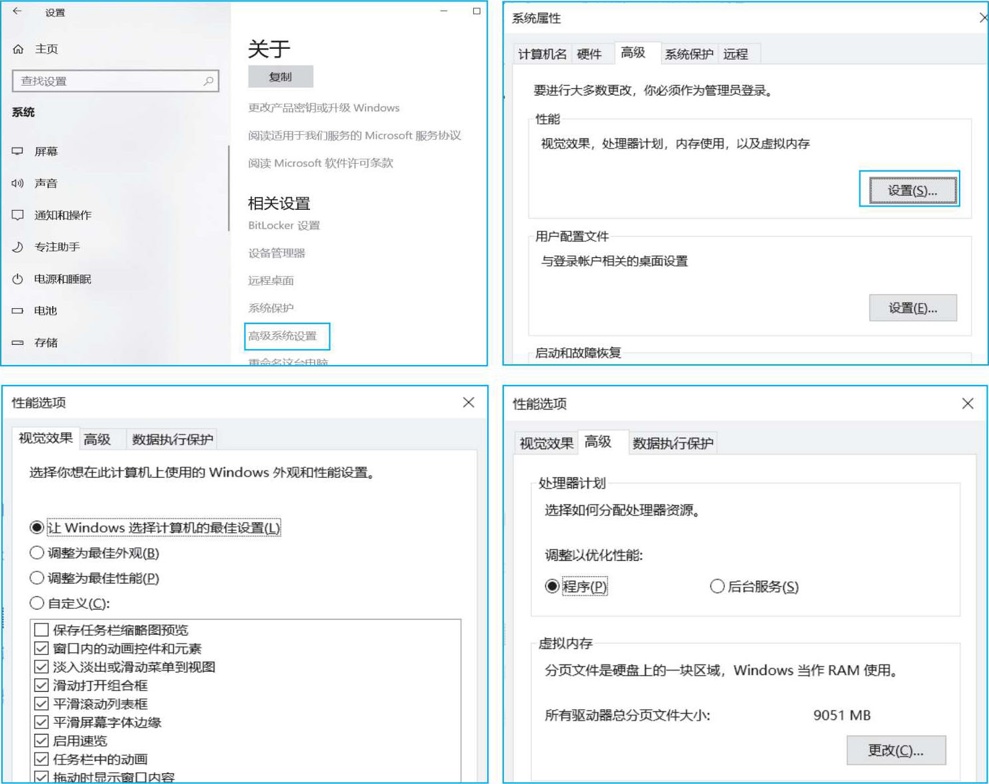989x784 pixels.
Task: Click the back arrow in Settings
Action: 17,11
